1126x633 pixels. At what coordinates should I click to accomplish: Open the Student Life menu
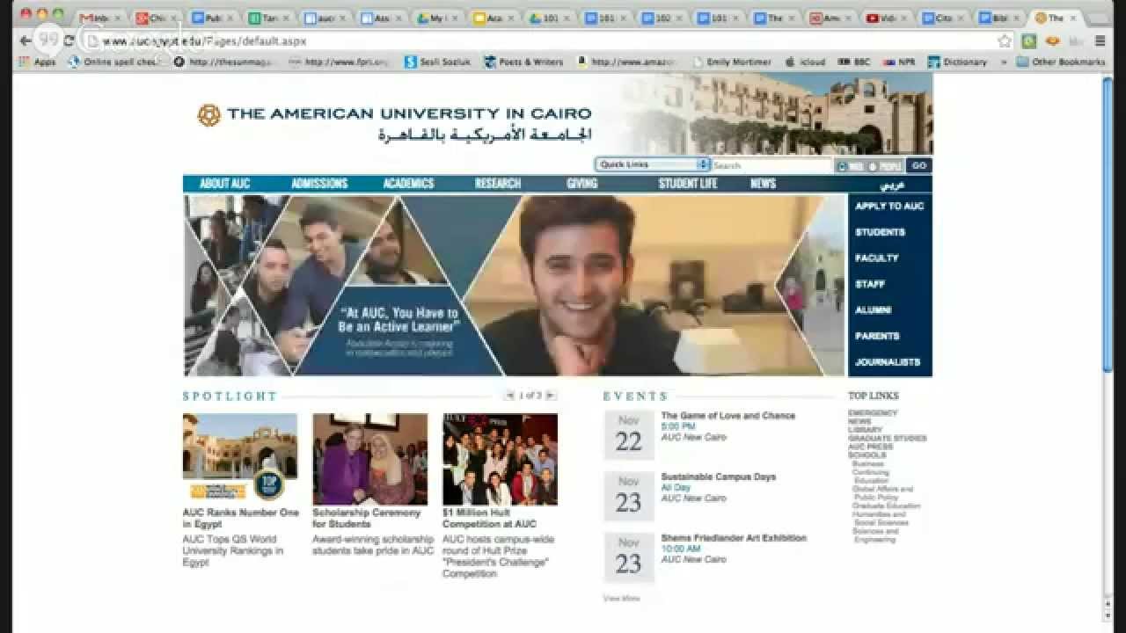coord(688,184)
